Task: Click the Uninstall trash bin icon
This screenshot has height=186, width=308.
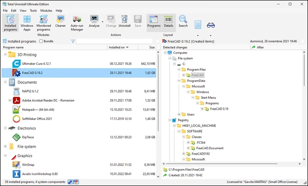Action: point(124,21)
